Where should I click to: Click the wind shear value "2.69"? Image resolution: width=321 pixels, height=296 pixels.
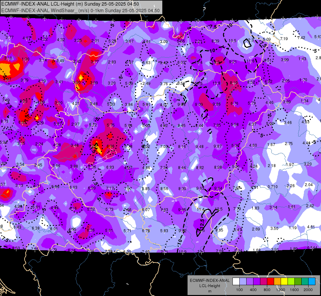pos(256,229)
